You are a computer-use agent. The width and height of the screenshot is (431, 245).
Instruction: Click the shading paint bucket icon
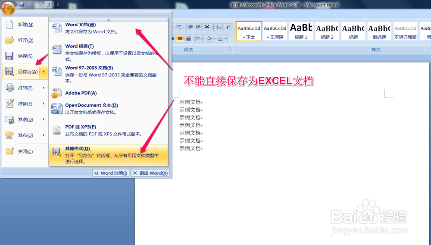tap(209, 38)
